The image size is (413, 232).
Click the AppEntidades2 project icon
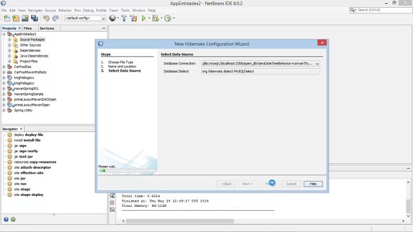tap(10, 34)
